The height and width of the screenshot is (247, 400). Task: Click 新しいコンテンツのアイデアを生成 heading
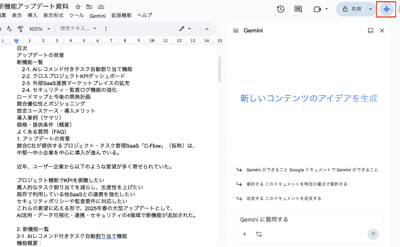[309, 98]
